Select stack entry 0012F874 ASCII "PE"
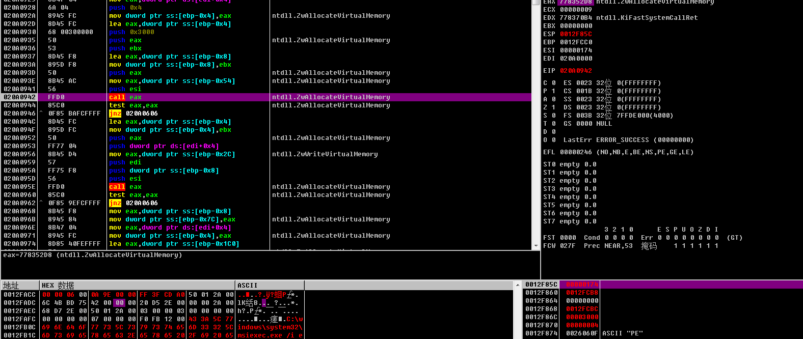The width and height of the screenshot is (803, 339). pyautogui.click(x=663, y=333)
